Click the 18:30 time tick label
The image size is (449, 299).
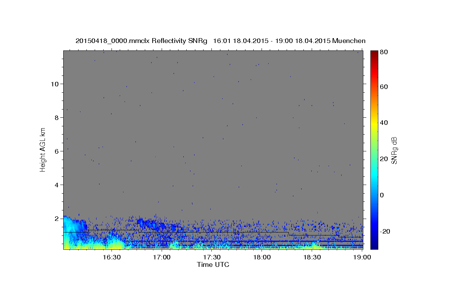click(x=312, y=257)
